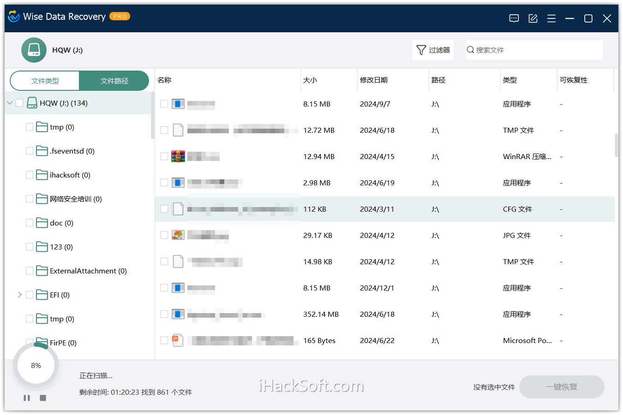Collapse the HQW (J:) tree node

tap(10, 103)
